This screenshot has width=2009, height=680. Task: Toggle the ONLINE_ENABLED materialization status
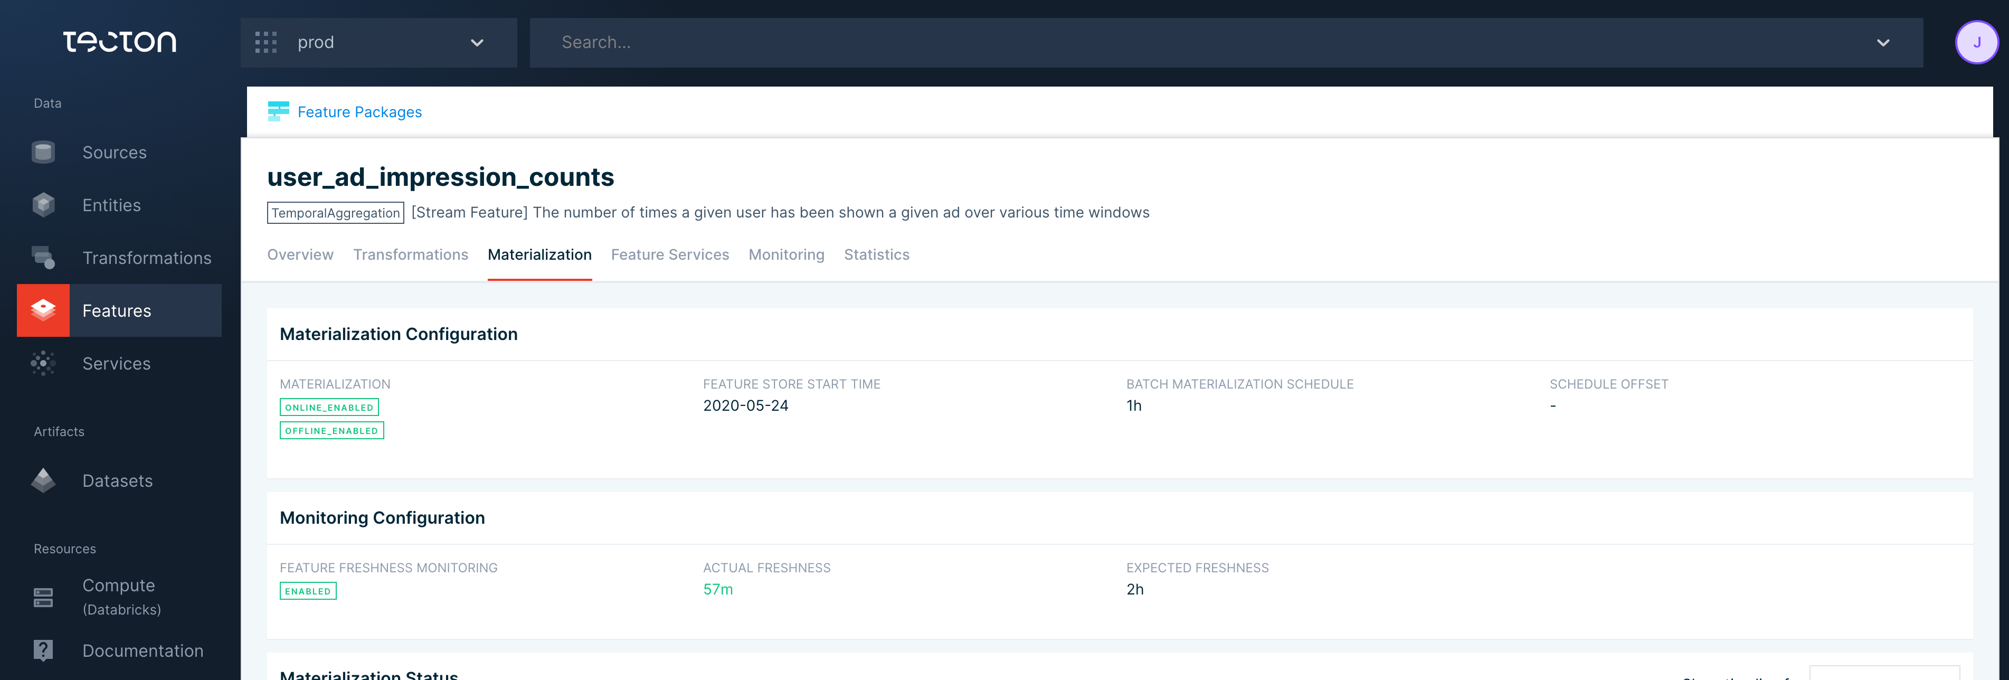tap(329, 407)
